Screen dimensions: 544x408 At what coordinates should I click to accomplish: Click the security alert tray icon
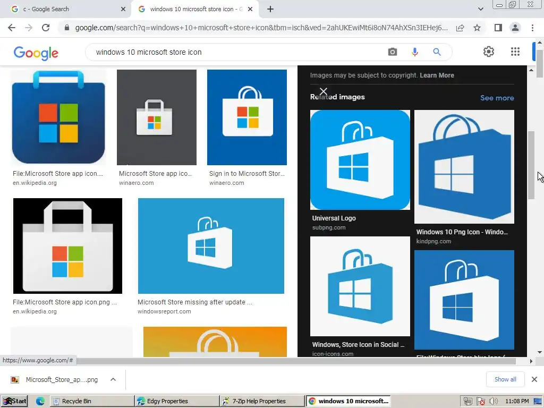tap(480, 402)
